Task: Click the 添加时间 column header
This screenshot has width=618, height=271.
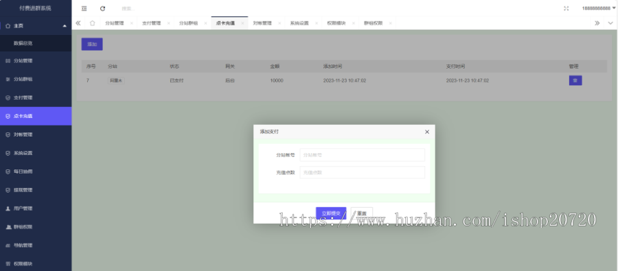Action: click(x=332, y=67)
